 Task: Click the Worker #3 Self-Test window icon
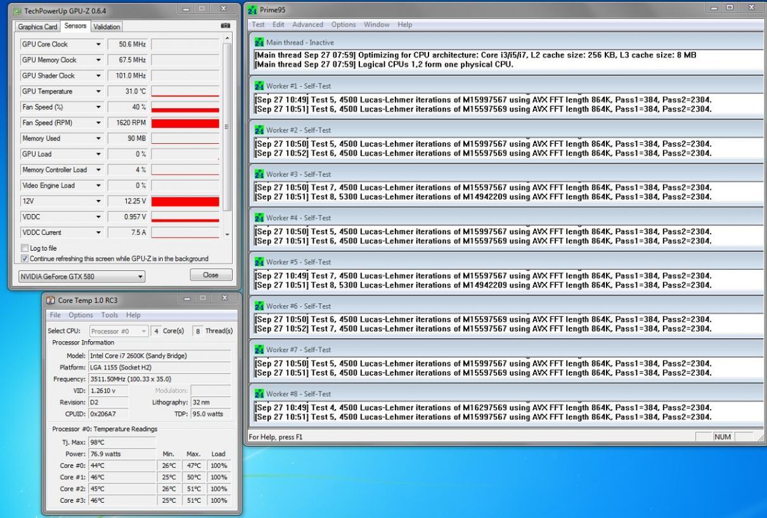coord(259,174)
